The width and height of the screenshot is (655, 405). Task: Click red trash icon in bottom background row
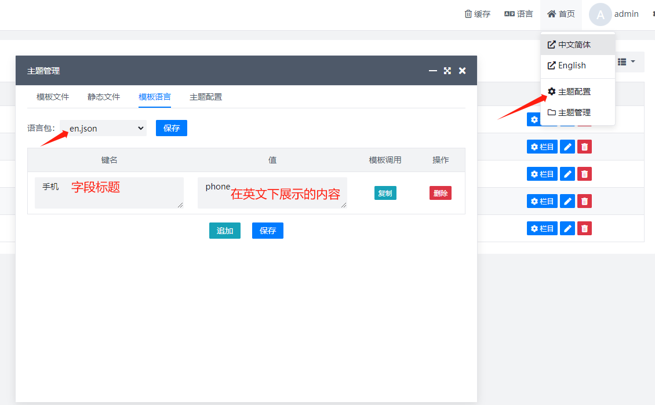click(x=584, y=228)
